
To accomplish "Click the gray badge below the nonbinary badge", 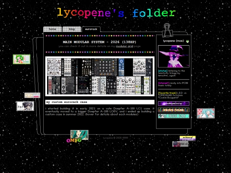I will click(181, 144).
